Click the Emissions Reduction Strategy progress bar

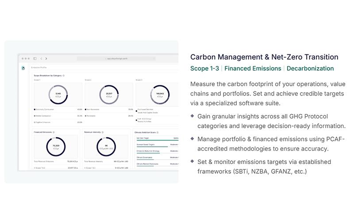pos(158,153)
